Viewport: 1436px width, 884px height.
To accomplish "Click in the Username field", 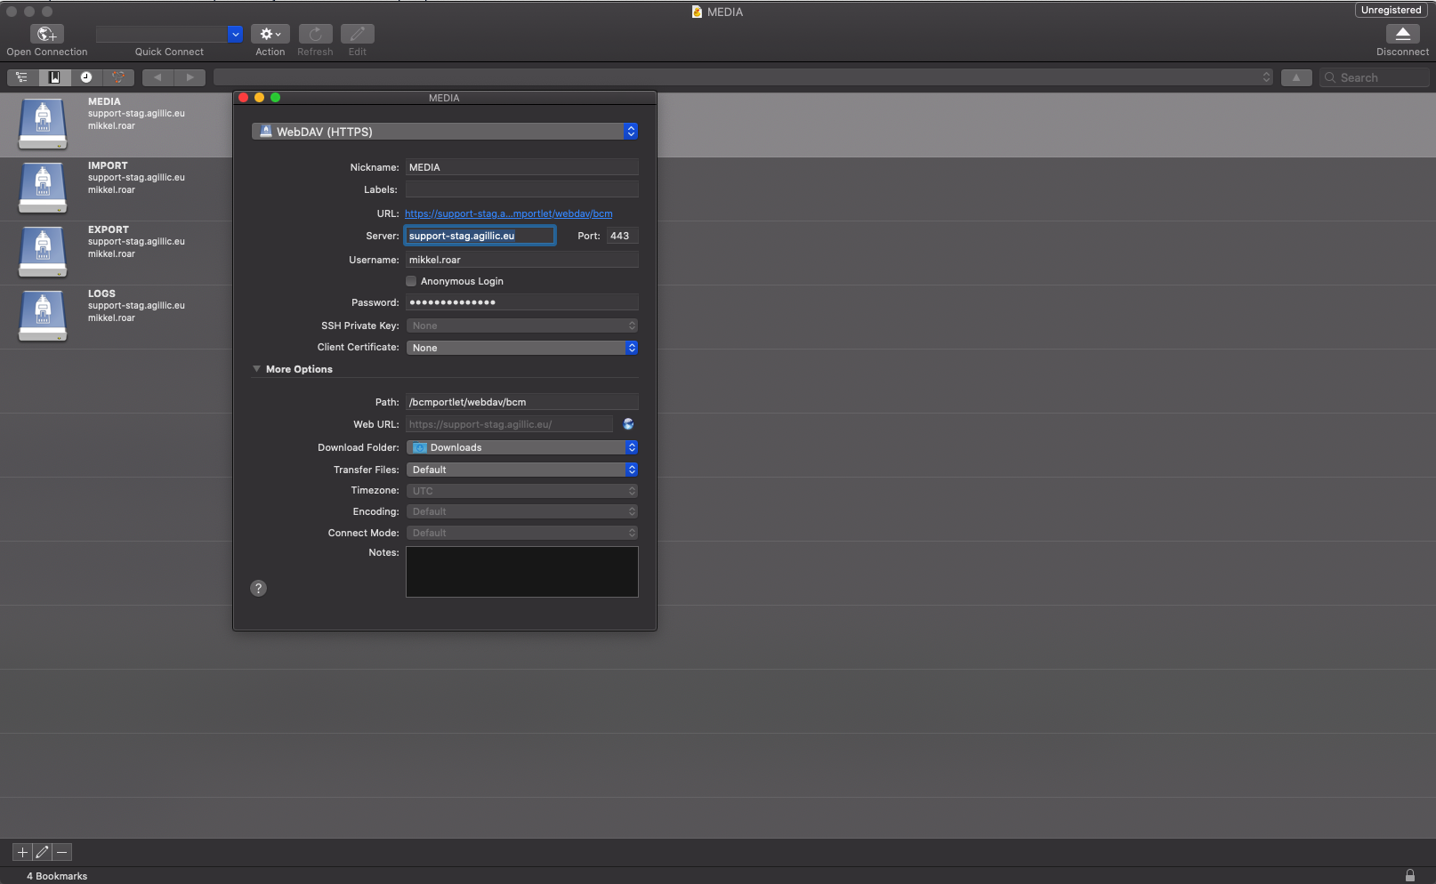I will 522,260.
